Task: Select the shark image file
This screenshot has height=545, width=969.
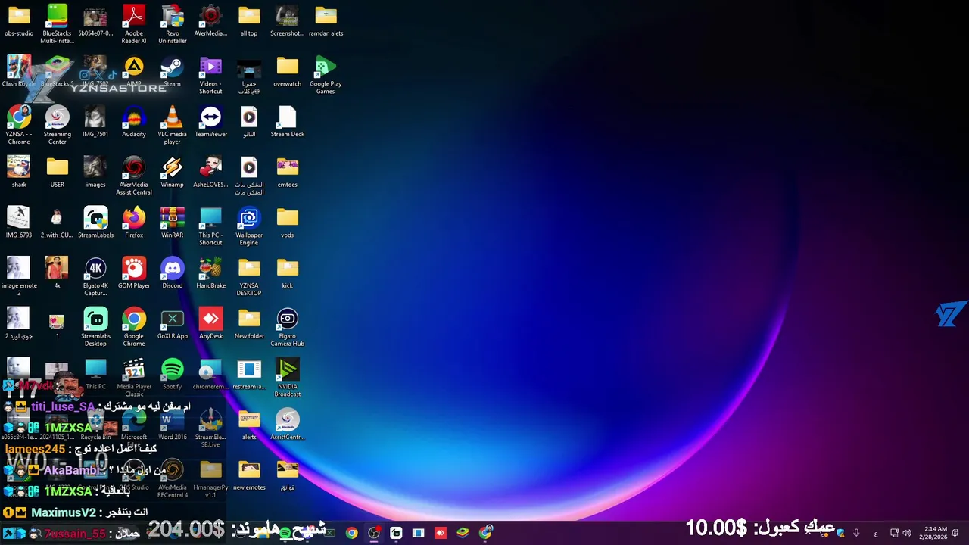Action: [19, 172]
